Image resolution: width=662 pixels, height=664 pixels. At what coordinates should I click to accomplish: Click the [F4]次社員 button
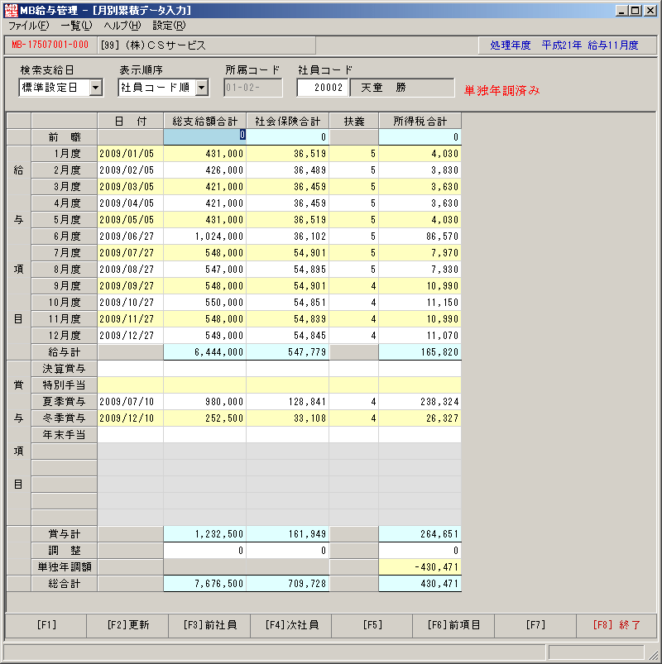pyautogui.click(x=291, y=625)
